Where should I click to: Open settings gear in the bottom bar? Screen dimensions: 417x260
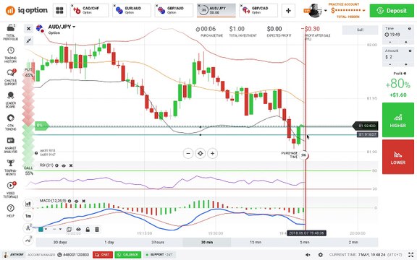pos(321,254)
